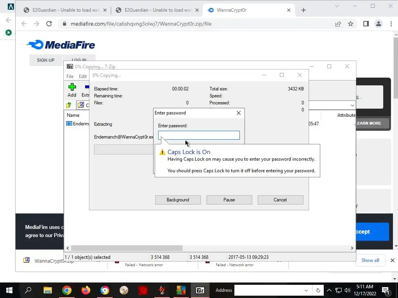Click the share page icon in address bar
This screenshot has height=298, width=398.
(x=338, y=24)
